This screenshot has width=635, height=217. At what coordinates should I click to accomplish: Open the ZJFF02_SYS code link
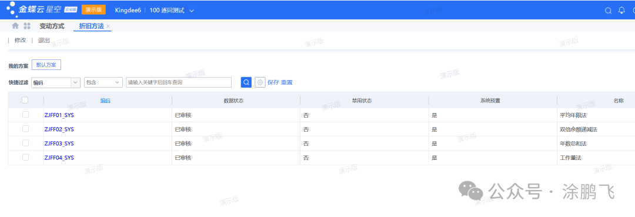coord(59,129)
